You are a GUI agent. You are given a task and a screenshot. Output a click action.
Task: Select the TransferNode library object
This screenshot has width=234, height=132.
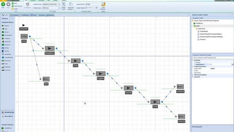coord(7,58)
